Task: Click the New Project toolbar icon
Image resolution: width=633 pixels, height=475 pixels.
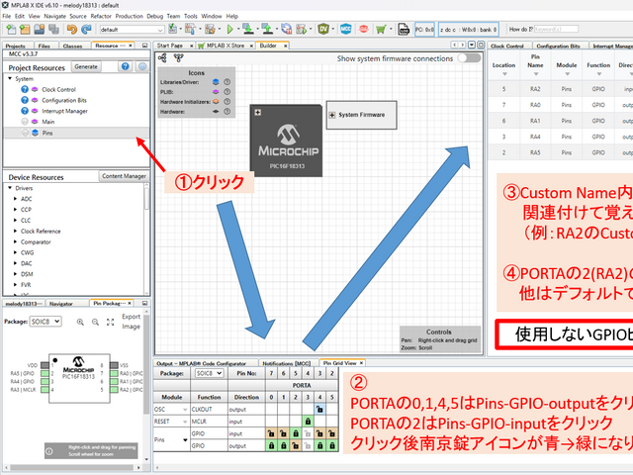Action: [x=25, y=29]
